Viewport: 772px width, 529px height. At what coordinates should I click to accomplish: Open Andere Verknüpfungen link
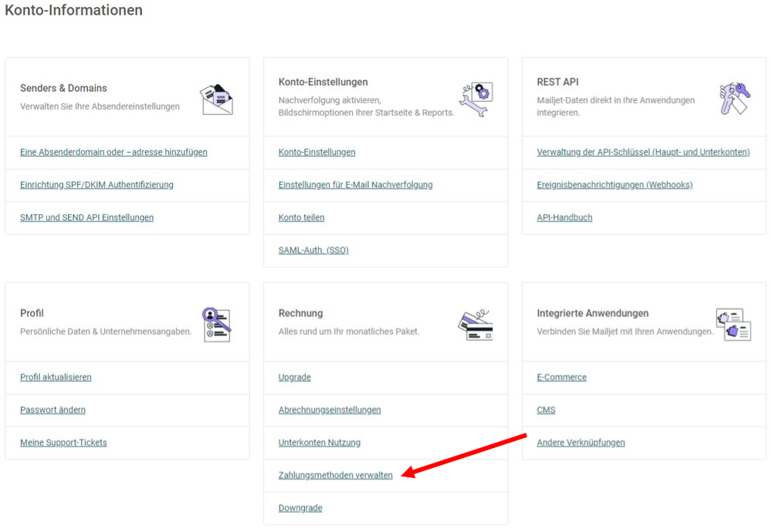(x=581, y=443)
